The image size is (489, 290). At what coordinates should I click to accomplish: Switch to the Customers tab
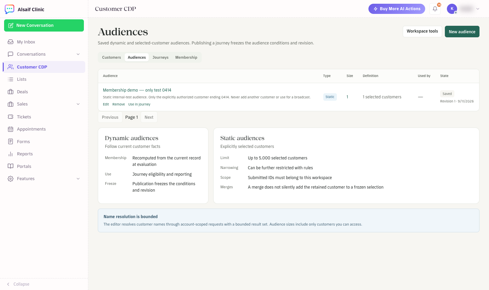[x=111, y=57]
